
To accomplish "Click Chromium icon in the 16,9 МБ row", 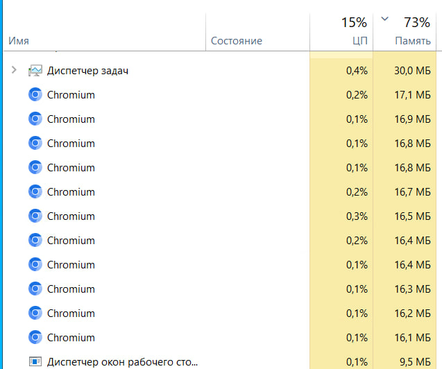I will [x=35, y=119].
